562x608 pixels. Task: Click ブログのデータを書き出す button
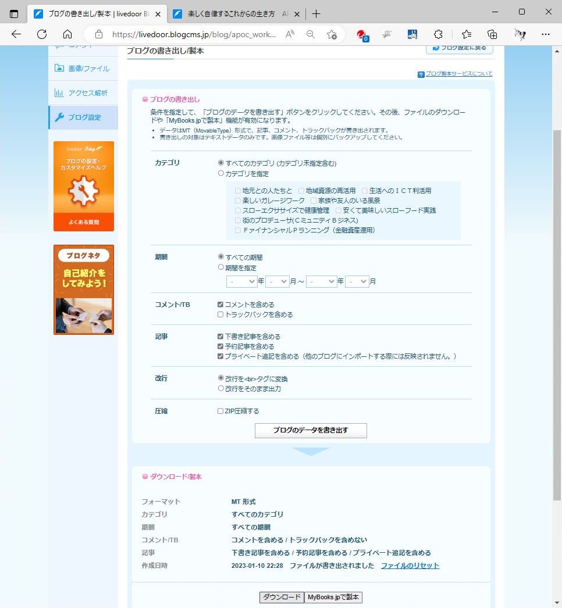[x=311, y=430]
